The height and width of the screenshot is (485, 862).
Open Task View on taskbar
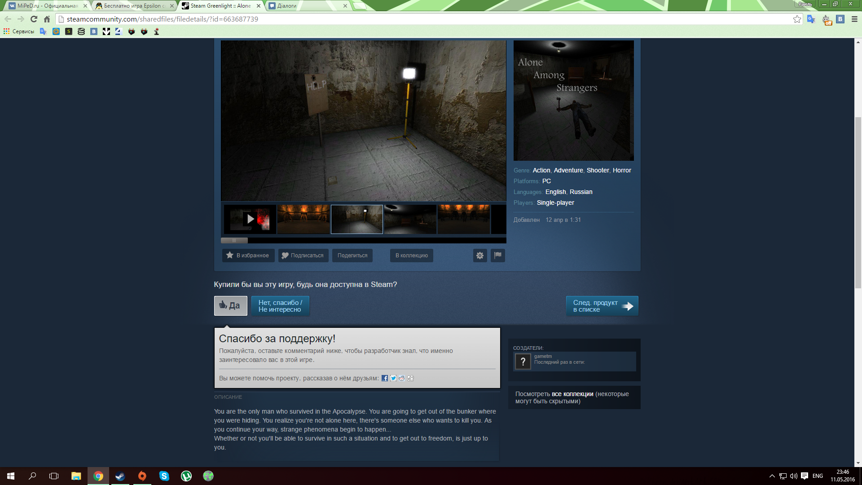(x=54, y=476)
